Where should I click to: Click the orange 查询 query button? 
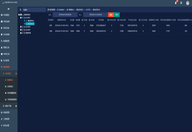(111, 15)
